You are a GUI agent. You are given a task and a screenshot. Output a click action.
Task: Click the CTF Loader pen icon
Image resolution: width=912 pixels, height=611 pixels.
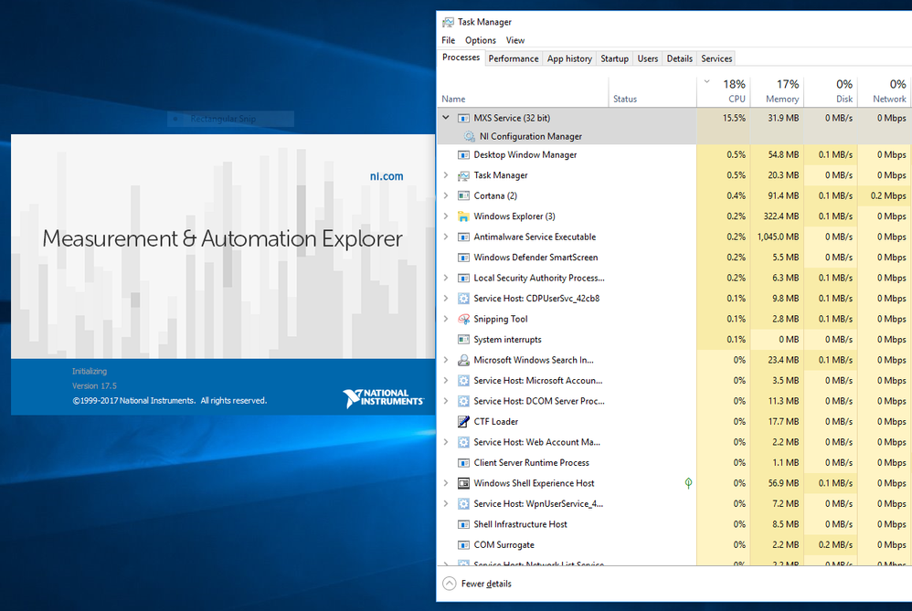click(x=463, y=421)
